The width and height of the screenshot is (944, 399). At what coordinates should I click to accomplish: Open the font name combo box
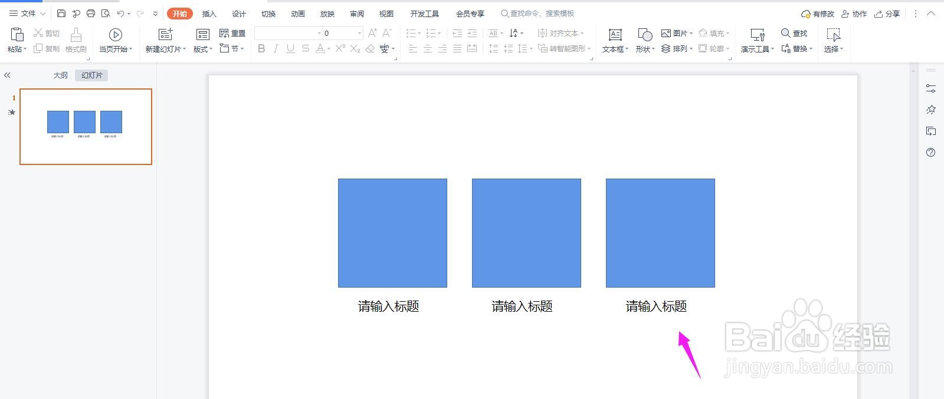(289, 33)
